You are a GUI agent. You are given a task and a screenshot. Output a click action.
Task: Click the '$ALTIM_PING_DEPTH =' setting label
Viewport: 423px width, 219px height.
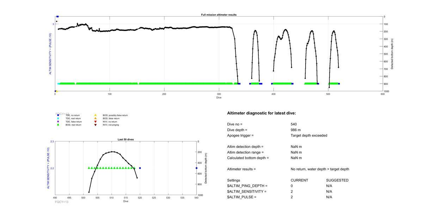point(247,186)
